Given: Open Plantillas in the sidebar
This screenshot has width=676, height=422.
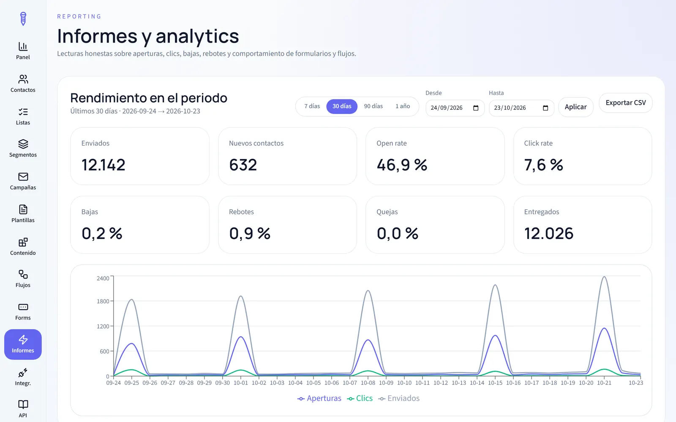Looking at the screenshot, I should [23, 214].
